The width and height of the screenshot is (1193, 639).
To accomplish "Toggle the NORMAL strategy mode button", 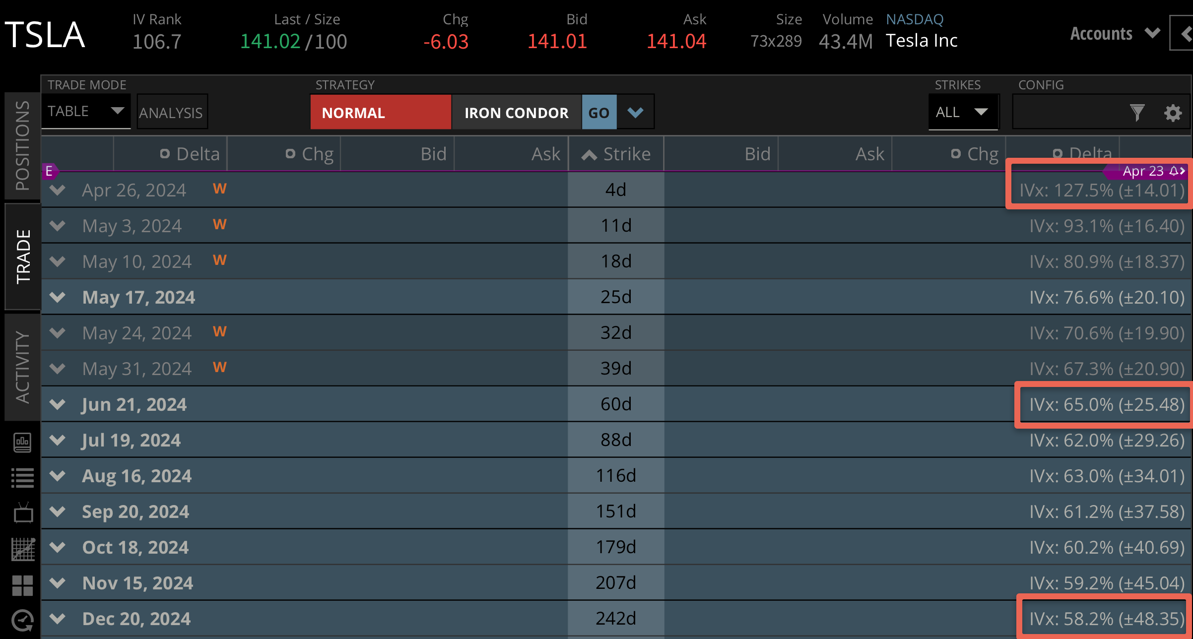I will 380,113.
